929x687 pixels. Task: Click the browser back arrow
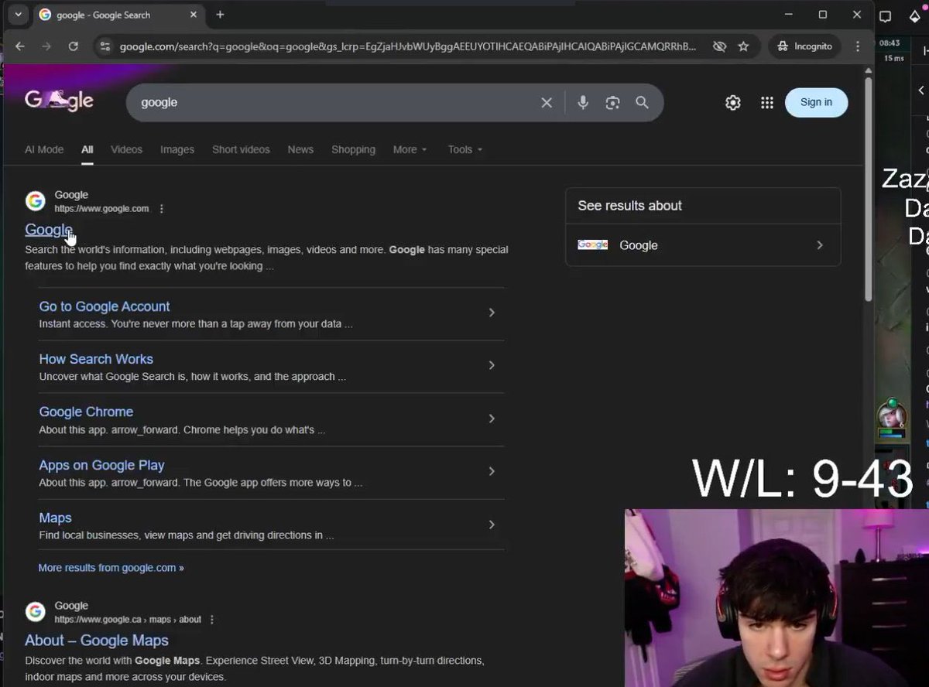click(20, 46)
